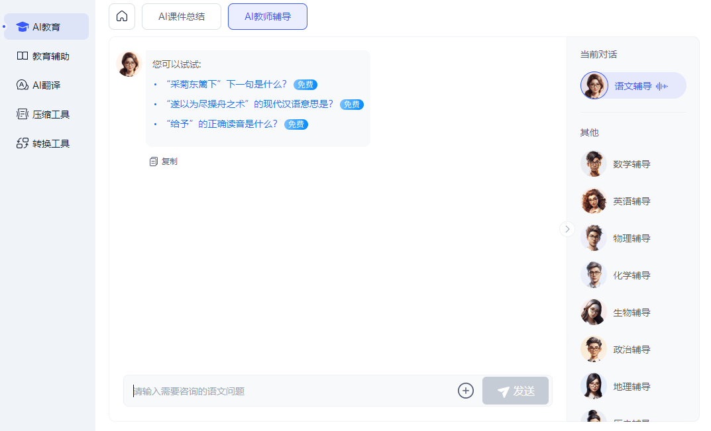Choose the 英语辅导 tutor avatar
The width and height of the screenshot is (711, 431).
tap(594, 201)
